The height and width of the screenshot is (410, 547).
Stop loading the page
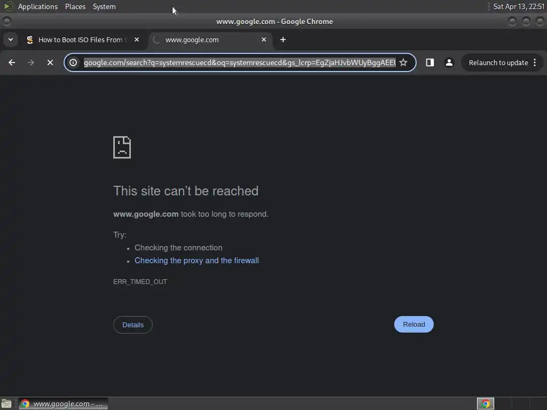pos(50,62)
